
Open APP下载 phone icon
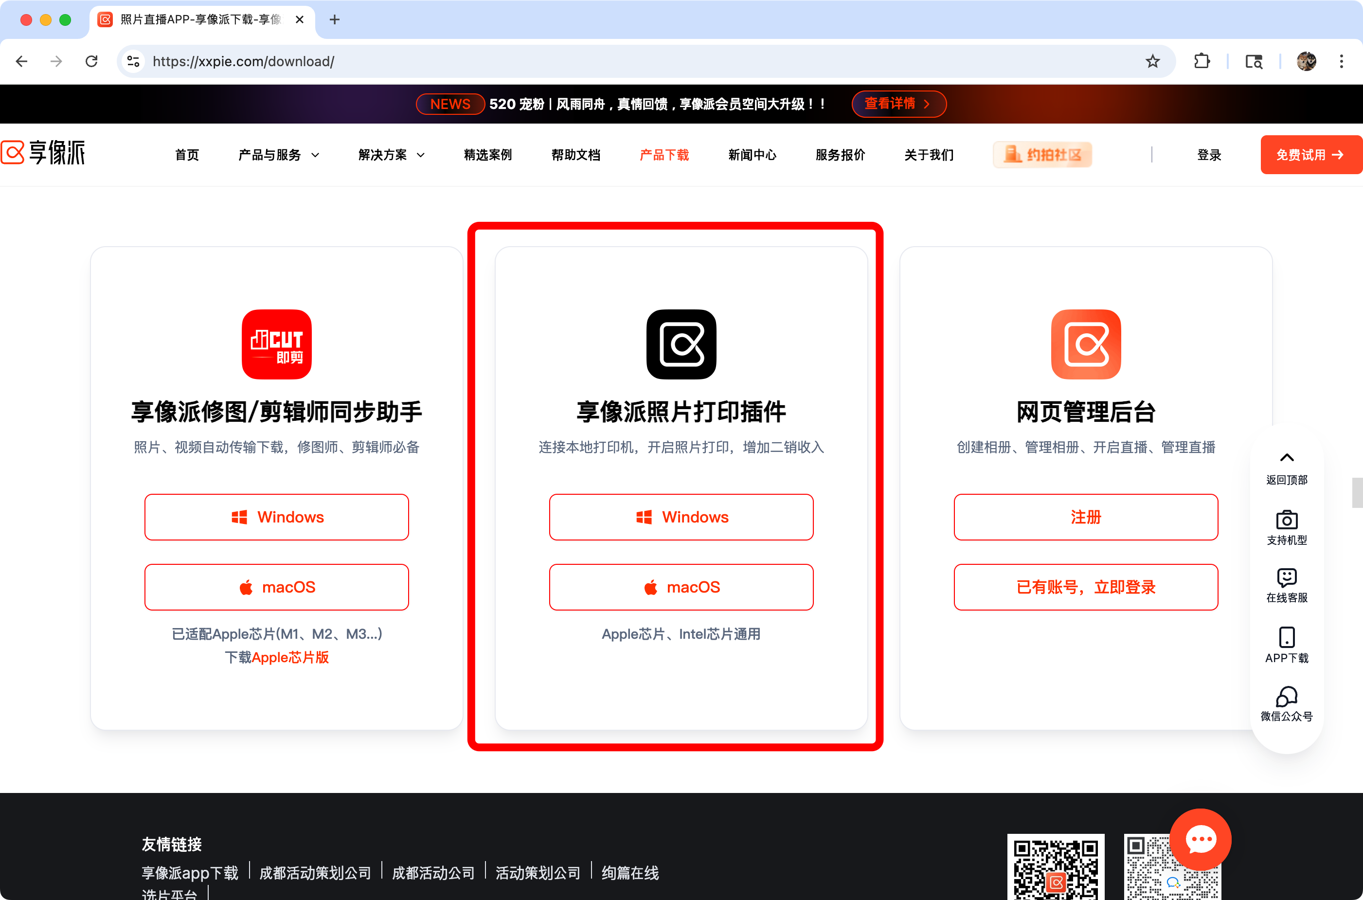click(1287, 637)
